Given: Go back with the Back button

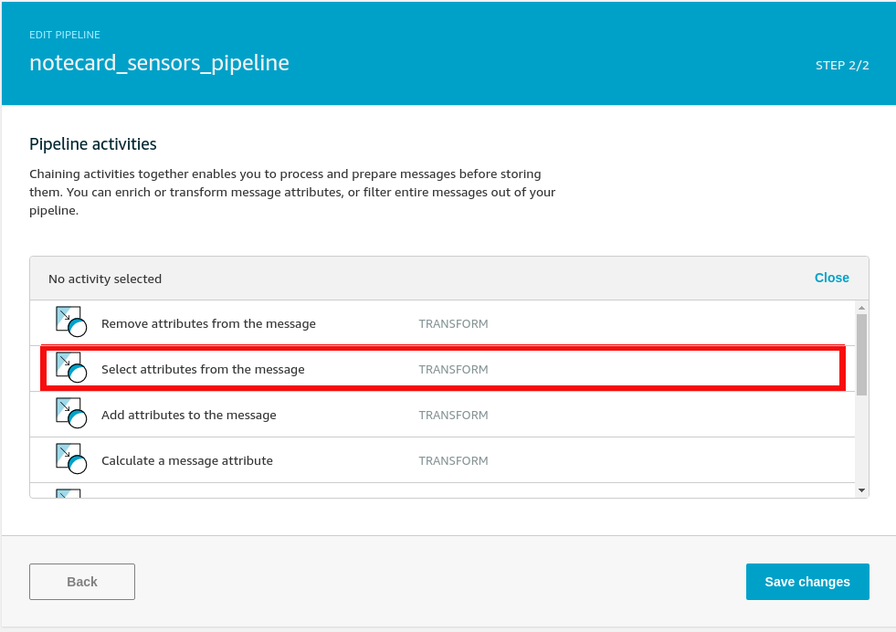Looking at the screenshot, I should click(x=82, y=582).
